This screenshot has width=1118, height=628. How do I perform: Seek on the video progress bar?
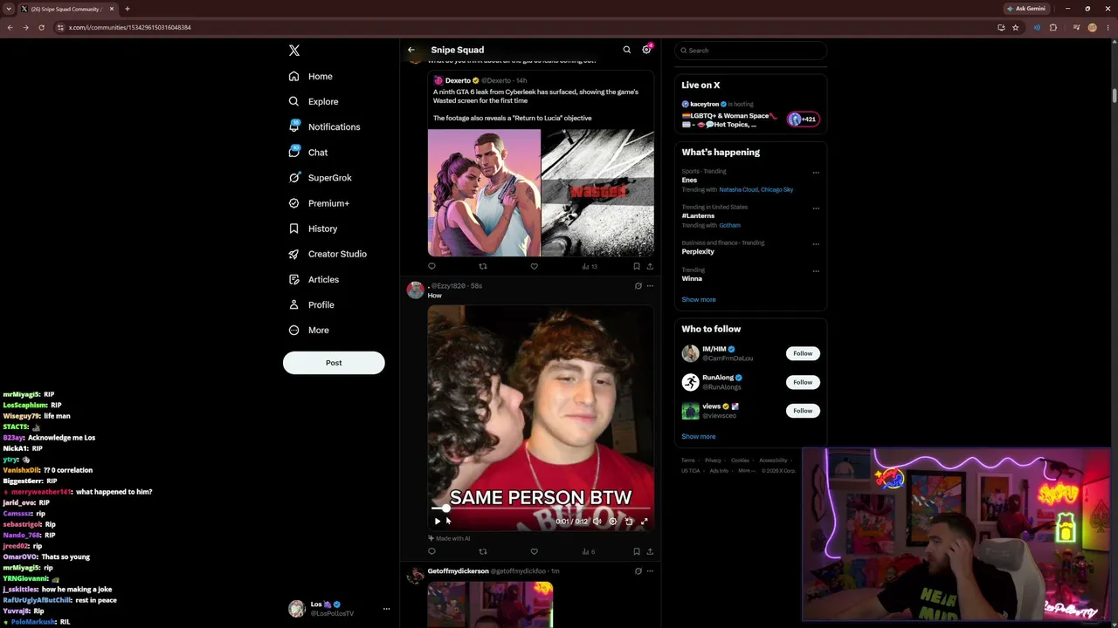pos(541,508)
